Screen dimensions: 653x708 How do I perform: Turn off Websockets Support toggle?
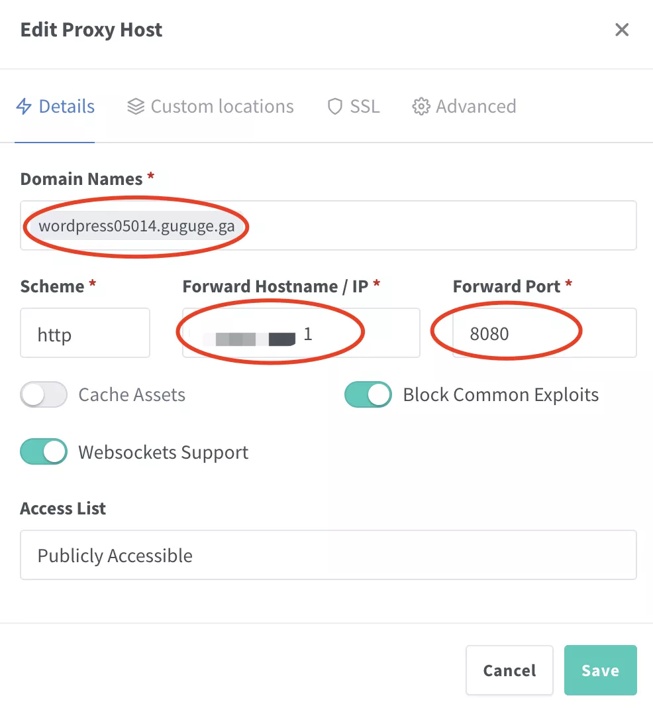pos(44,452)
